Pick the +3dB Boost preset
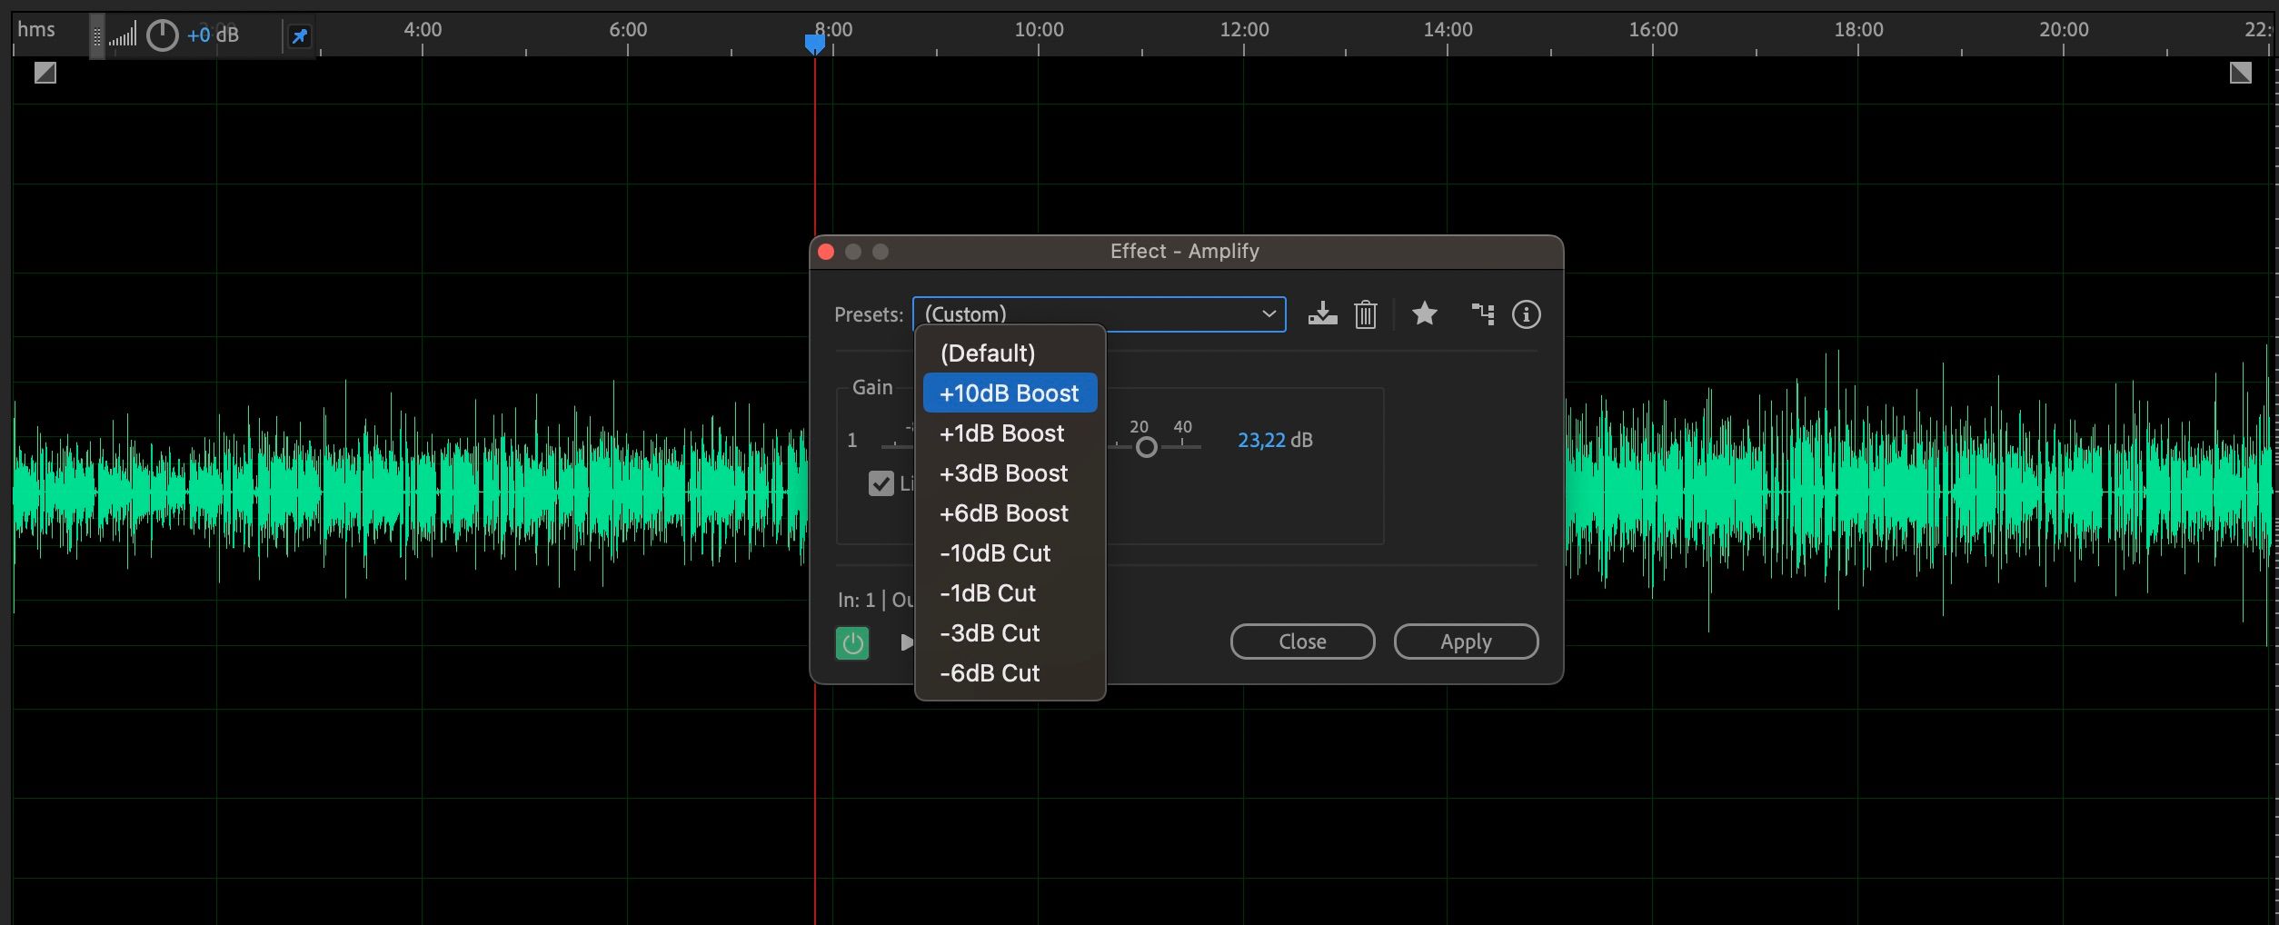Image resolution: width=2279 pixels, height=925 pixels. 1003,473
